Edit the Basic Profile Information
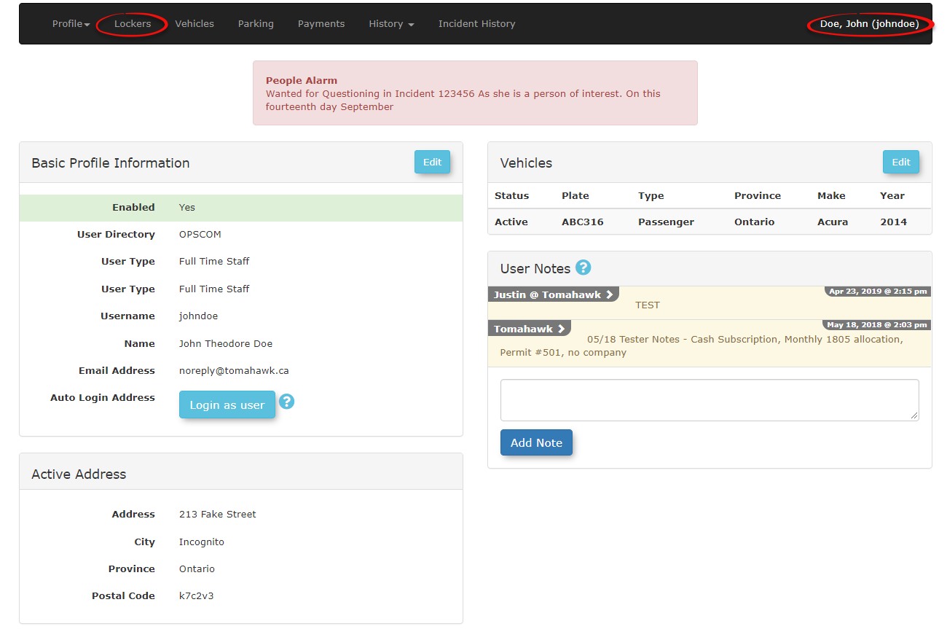Image resolution: width=947 pixels, height=629 pixels. point(432,162)
